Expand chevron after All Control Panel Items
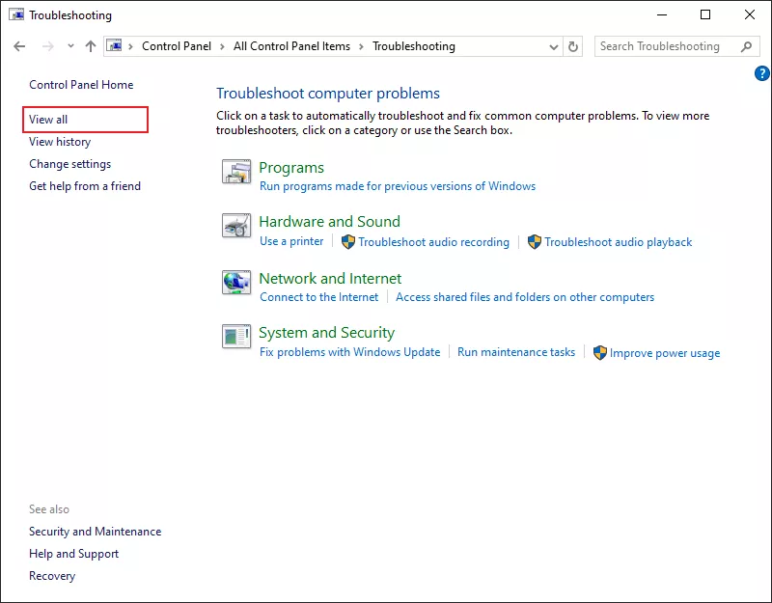 coord(361,46)
